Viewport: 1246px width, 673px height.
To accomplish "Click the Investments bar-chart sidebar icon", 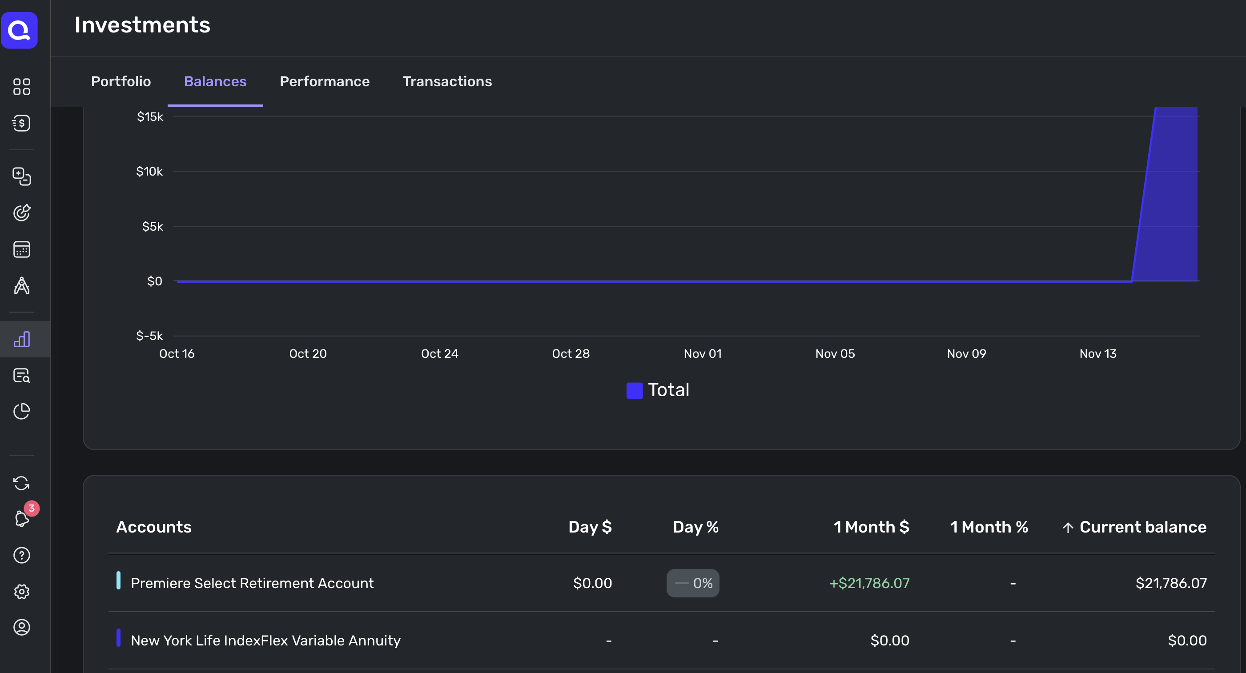I will (21, 340).
